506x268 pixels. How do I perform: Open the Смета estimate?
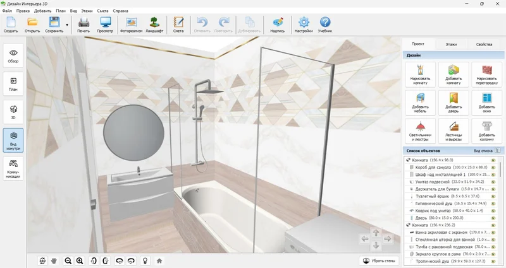(178, 25)
